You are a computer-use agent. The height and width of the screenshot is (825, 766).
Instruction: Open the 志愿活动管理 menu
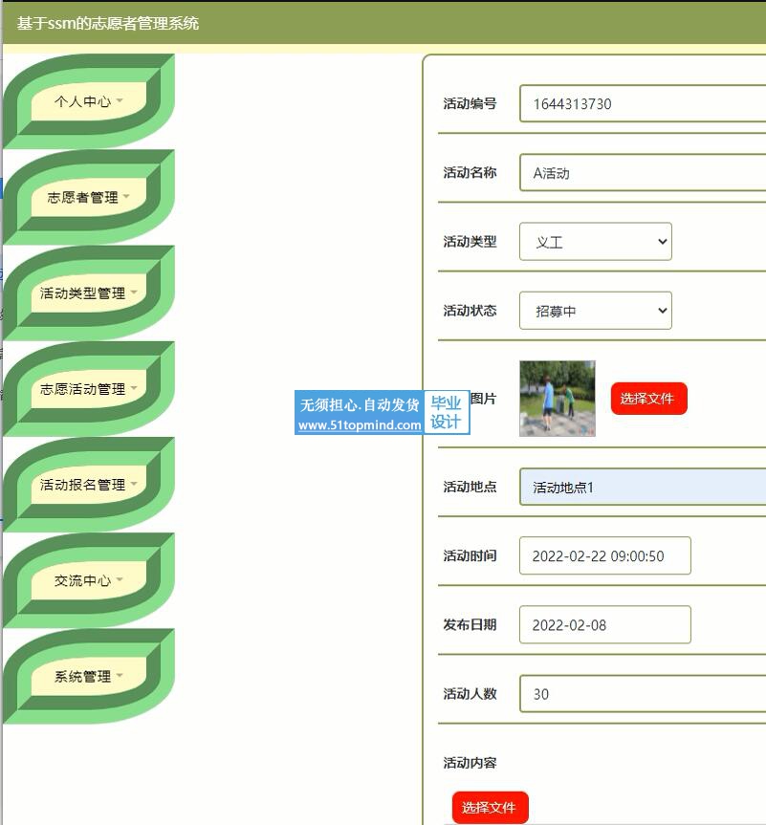tap(88, 389)
